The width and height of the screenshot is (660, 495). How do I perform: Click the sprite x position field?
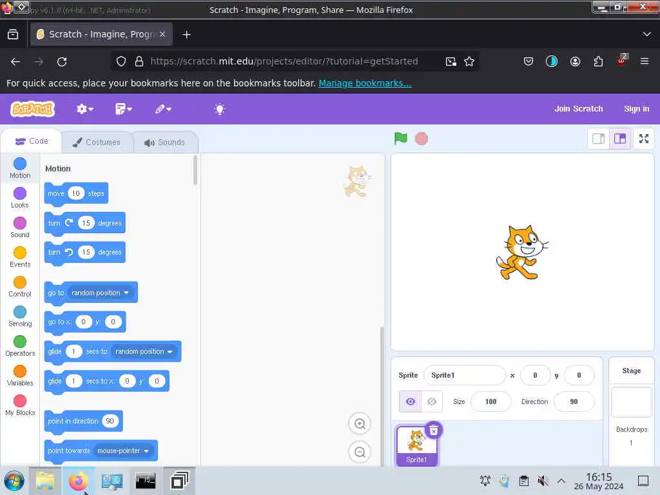[x=535, y=375]
